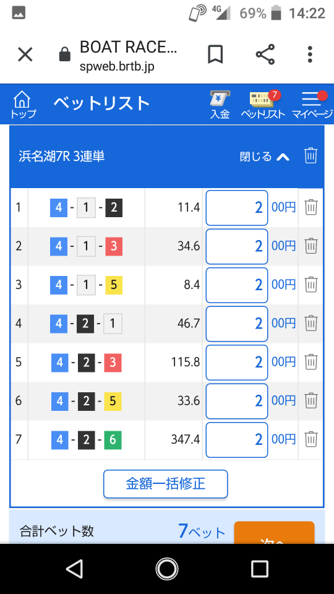Select amount field for bet 4-2-1

pyautogui.click(x=237, y=324)
